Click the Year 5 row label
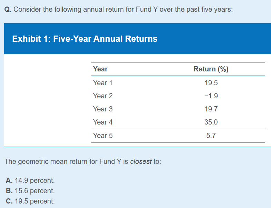 [103, 136]
